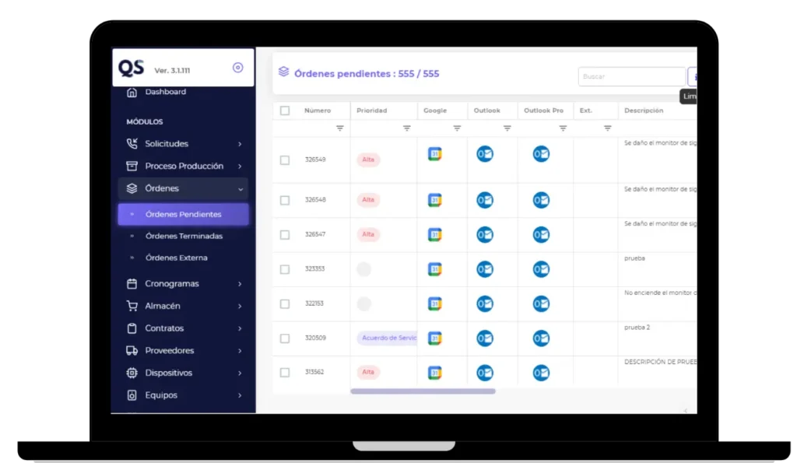The width and height of the screenshot is (797, 463).
Task: Open the Google column filter icon
Action: coord(457,128)
